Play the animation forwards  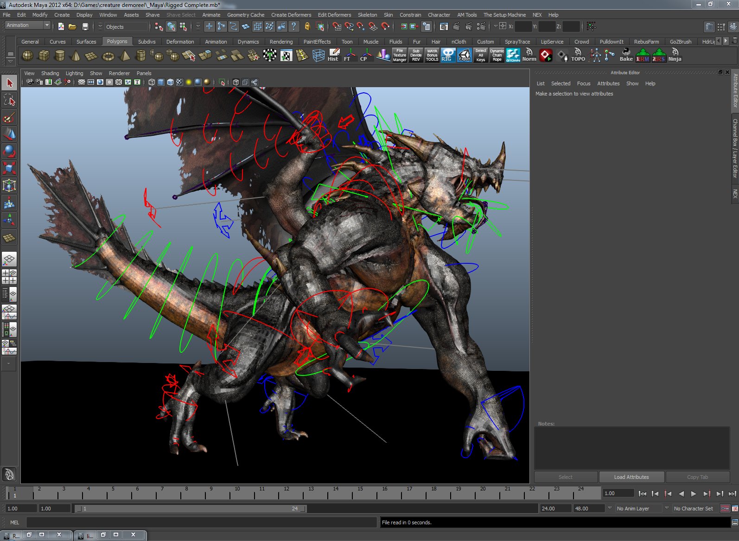point(694,494)
